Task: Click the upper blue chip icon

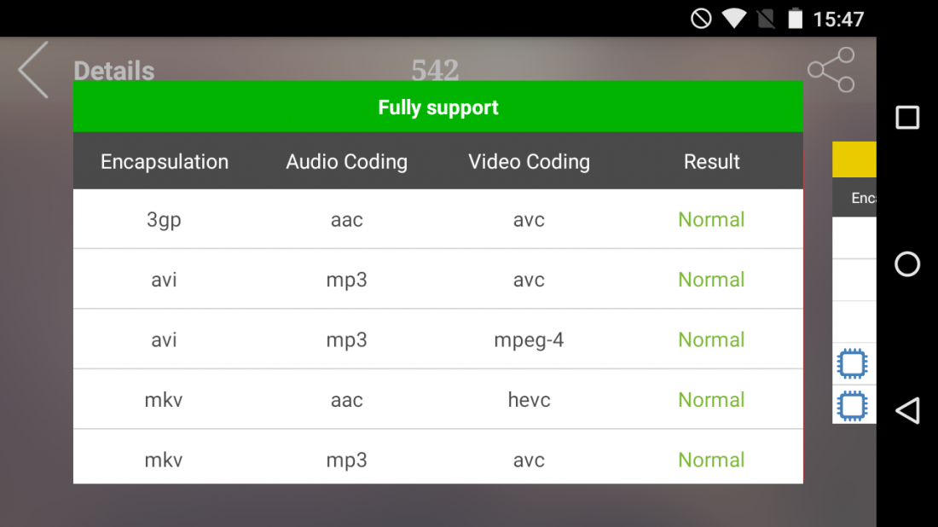Action: pyautogui.click(x=852, y=364)
